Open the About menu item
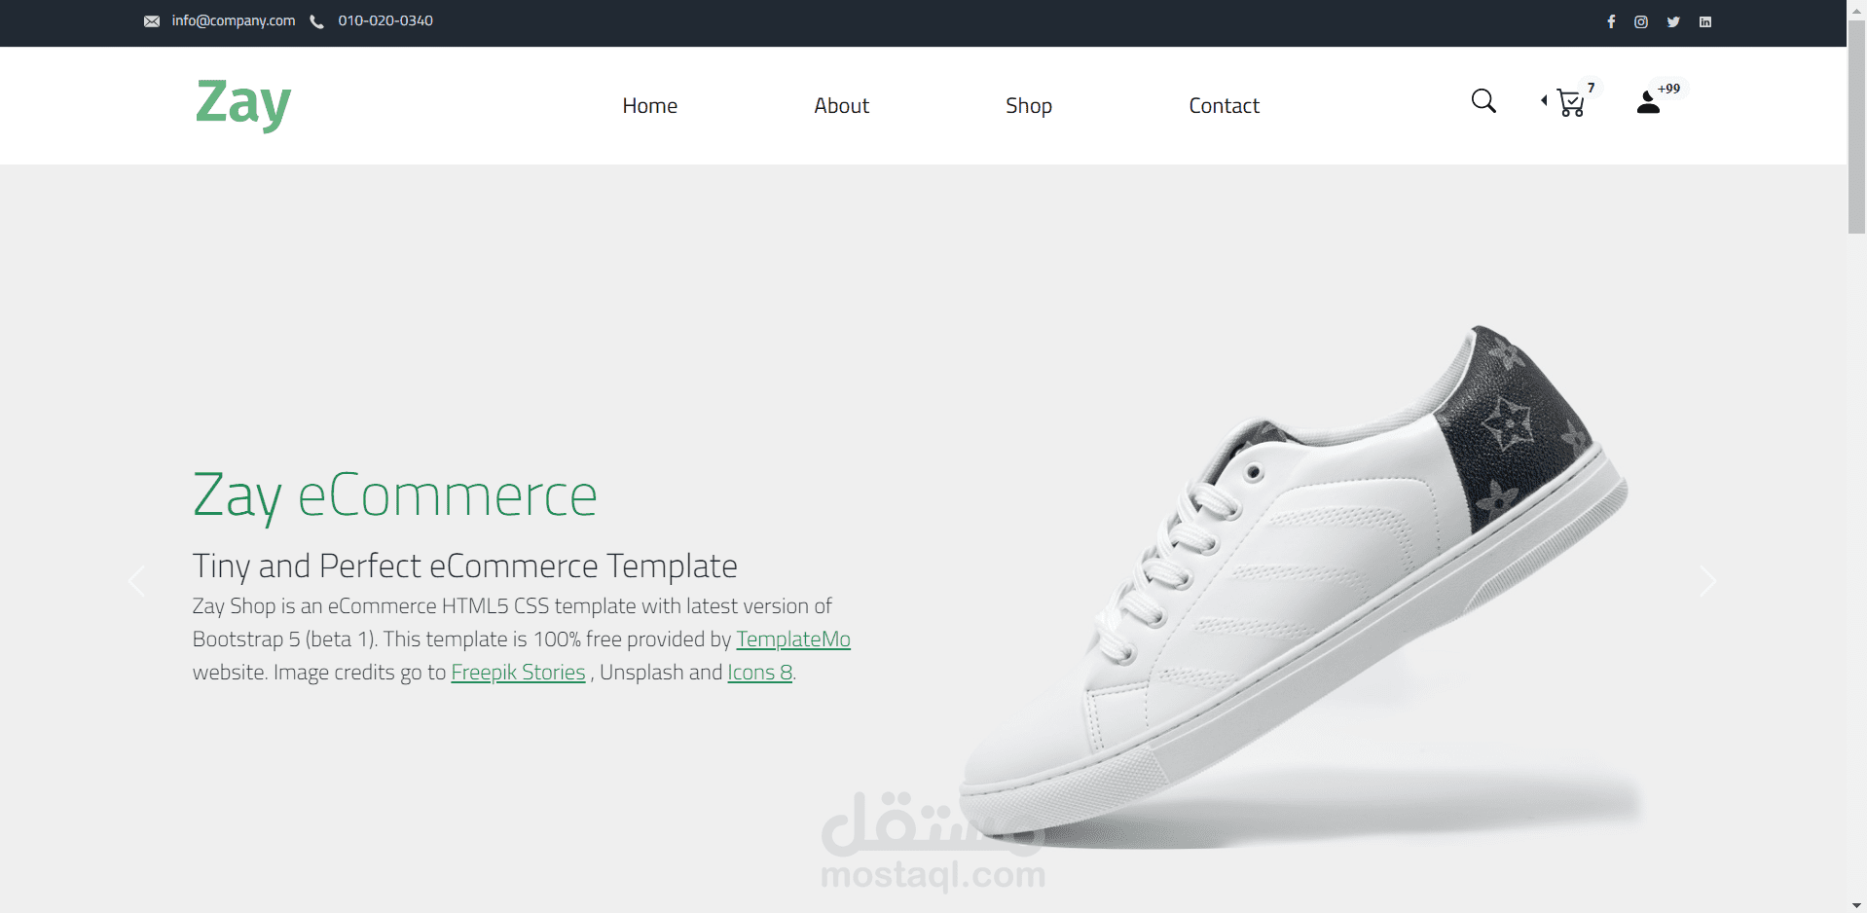The height and width of the screenshot is (913, 1867). click(842, 105)
